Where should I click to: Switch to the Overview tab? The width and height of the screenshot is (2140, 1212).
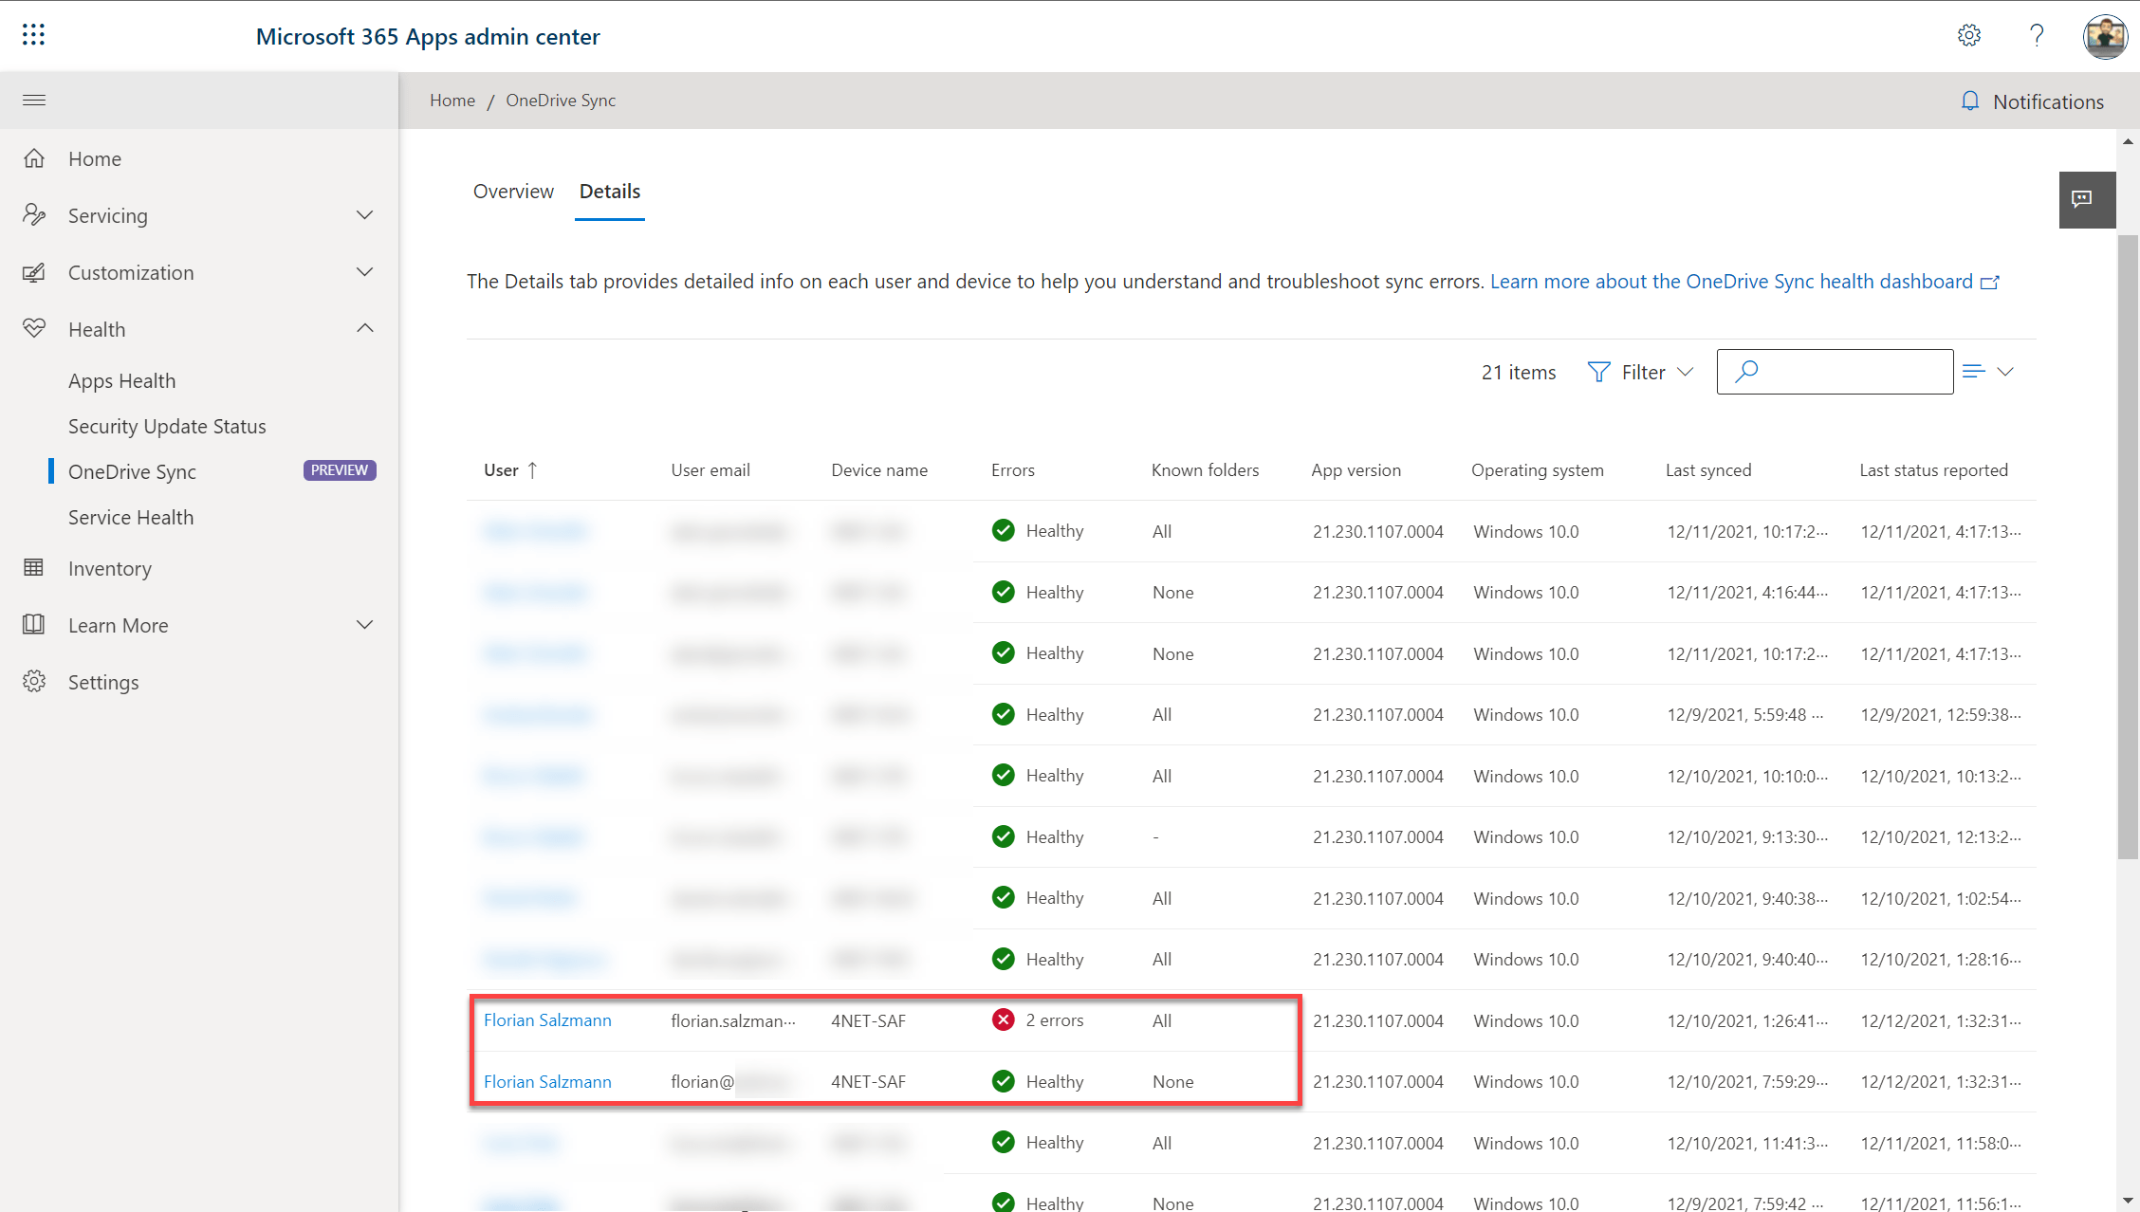[513, 192]
